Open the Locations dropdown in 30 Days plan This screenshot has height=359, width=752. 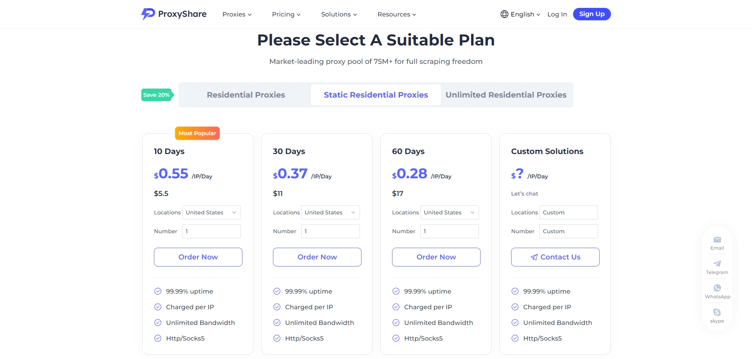[330, 212]
